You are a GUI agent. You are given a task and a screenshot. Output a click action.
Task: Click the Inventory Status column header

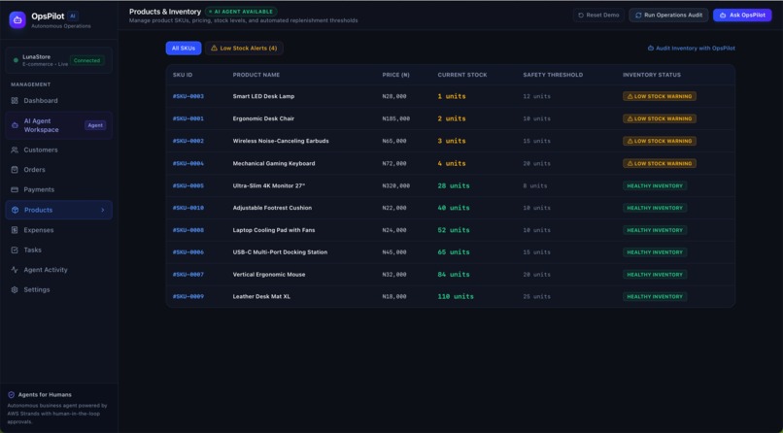[652, 75]
